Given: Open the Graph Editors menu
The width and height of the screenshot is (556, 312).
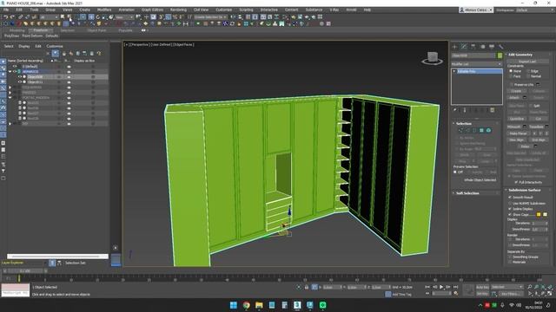Looking at the screenshot, I should pyautogui.click(x=153, y=10).
